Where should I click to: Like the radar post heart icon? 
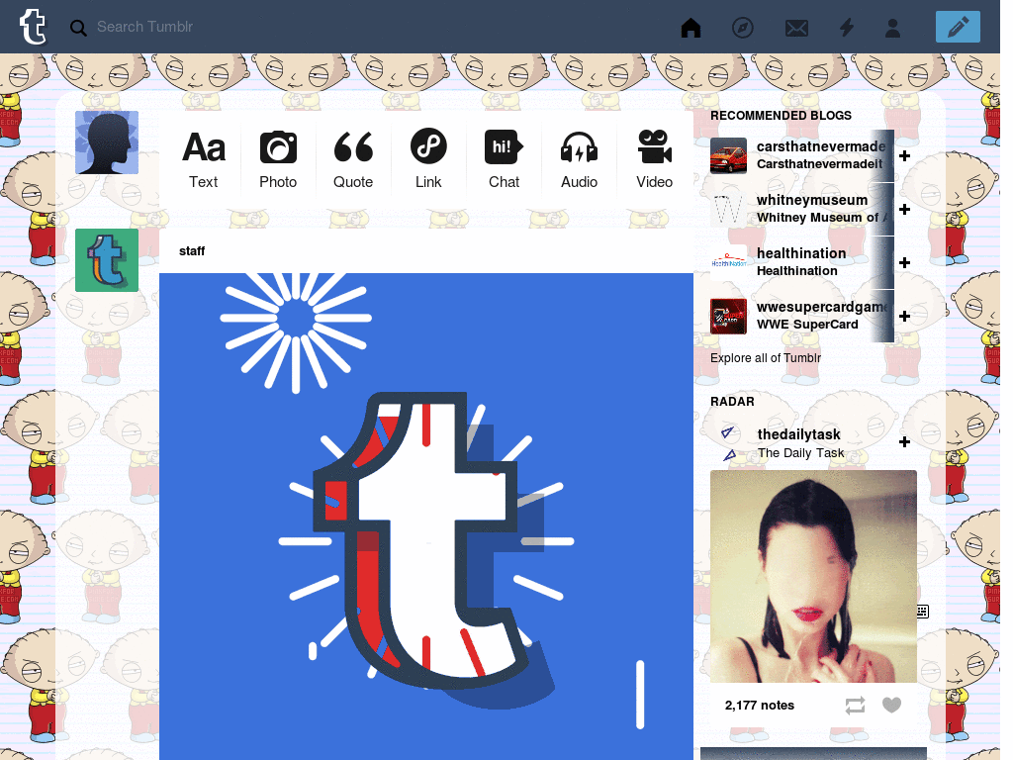[x=891, y=705]
